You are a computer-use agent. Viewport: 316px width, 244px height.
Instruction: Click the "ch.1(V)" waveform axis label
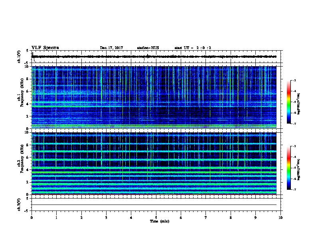click(19, 57)
